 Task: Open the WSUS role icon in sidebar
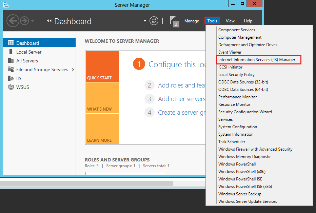[11, 87]
